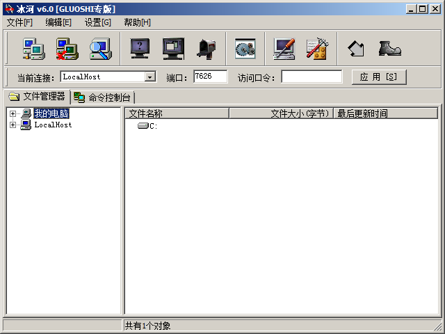Click the add host computer icon
The height and width of the screenshot is (334, 445).
coord(33,49)
